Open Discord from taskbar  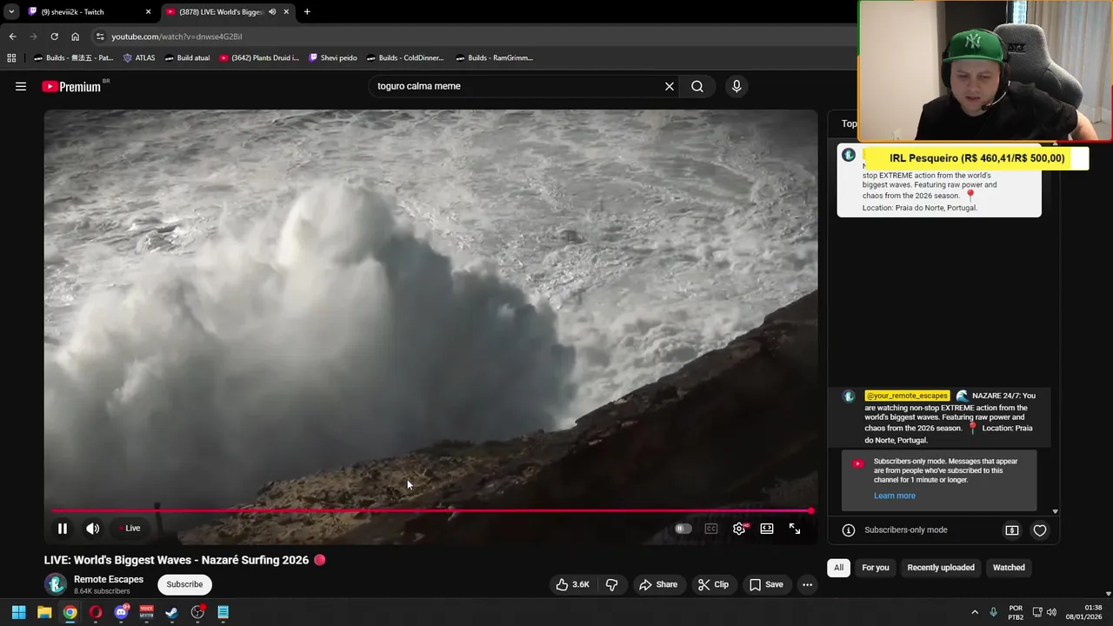point(121,612)
